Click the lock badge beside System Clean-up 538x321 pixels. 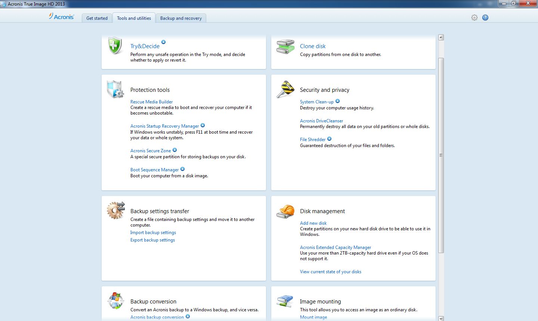pos(337,101)
